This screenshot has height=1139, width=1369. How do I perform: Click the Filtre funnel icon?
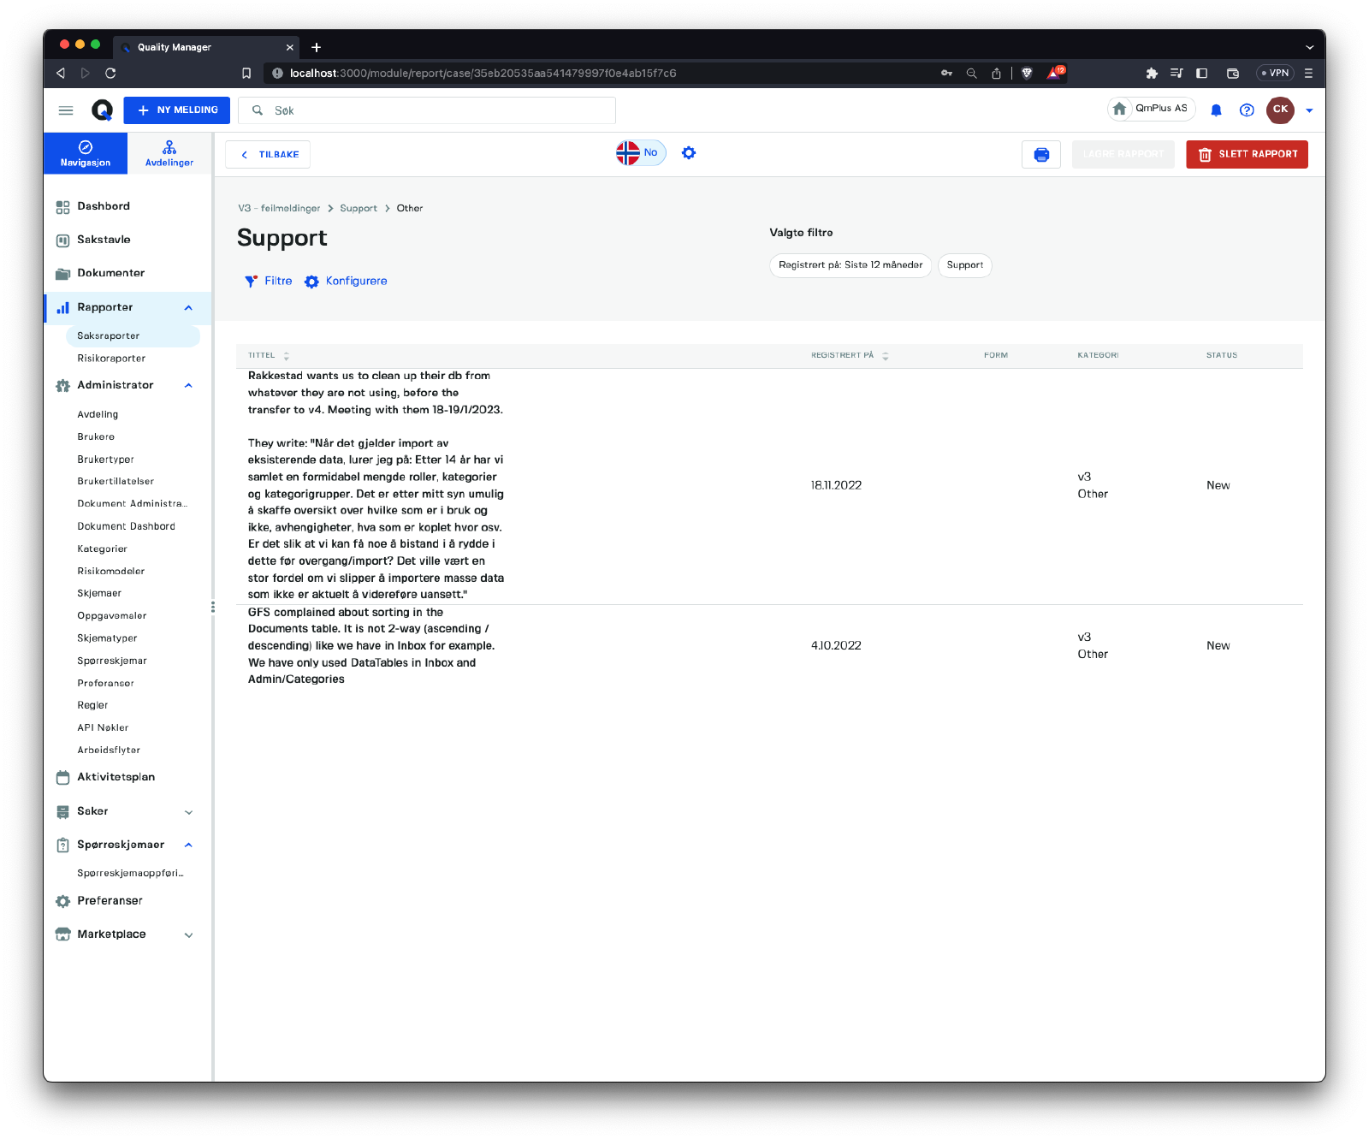coord(251,282)
